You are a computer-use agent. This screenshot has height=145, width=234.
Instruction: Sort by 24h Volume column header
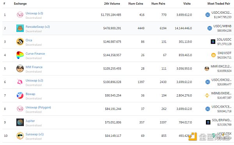tap(112, 4)
